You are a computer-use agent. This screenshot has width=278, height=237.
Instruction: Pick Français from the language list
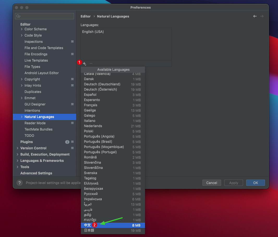pos(90,105)
